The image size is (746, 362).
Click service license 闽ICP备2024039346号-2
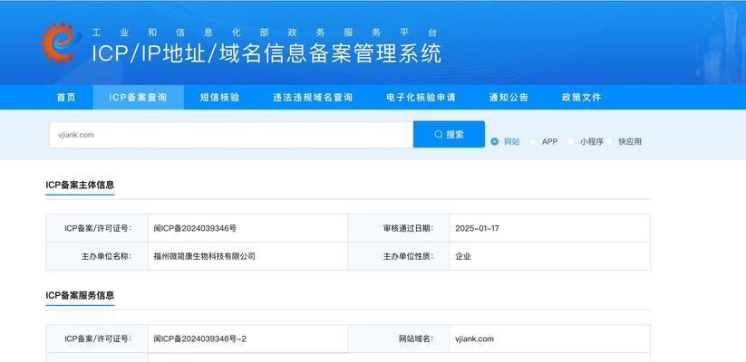tap(199, 339)
